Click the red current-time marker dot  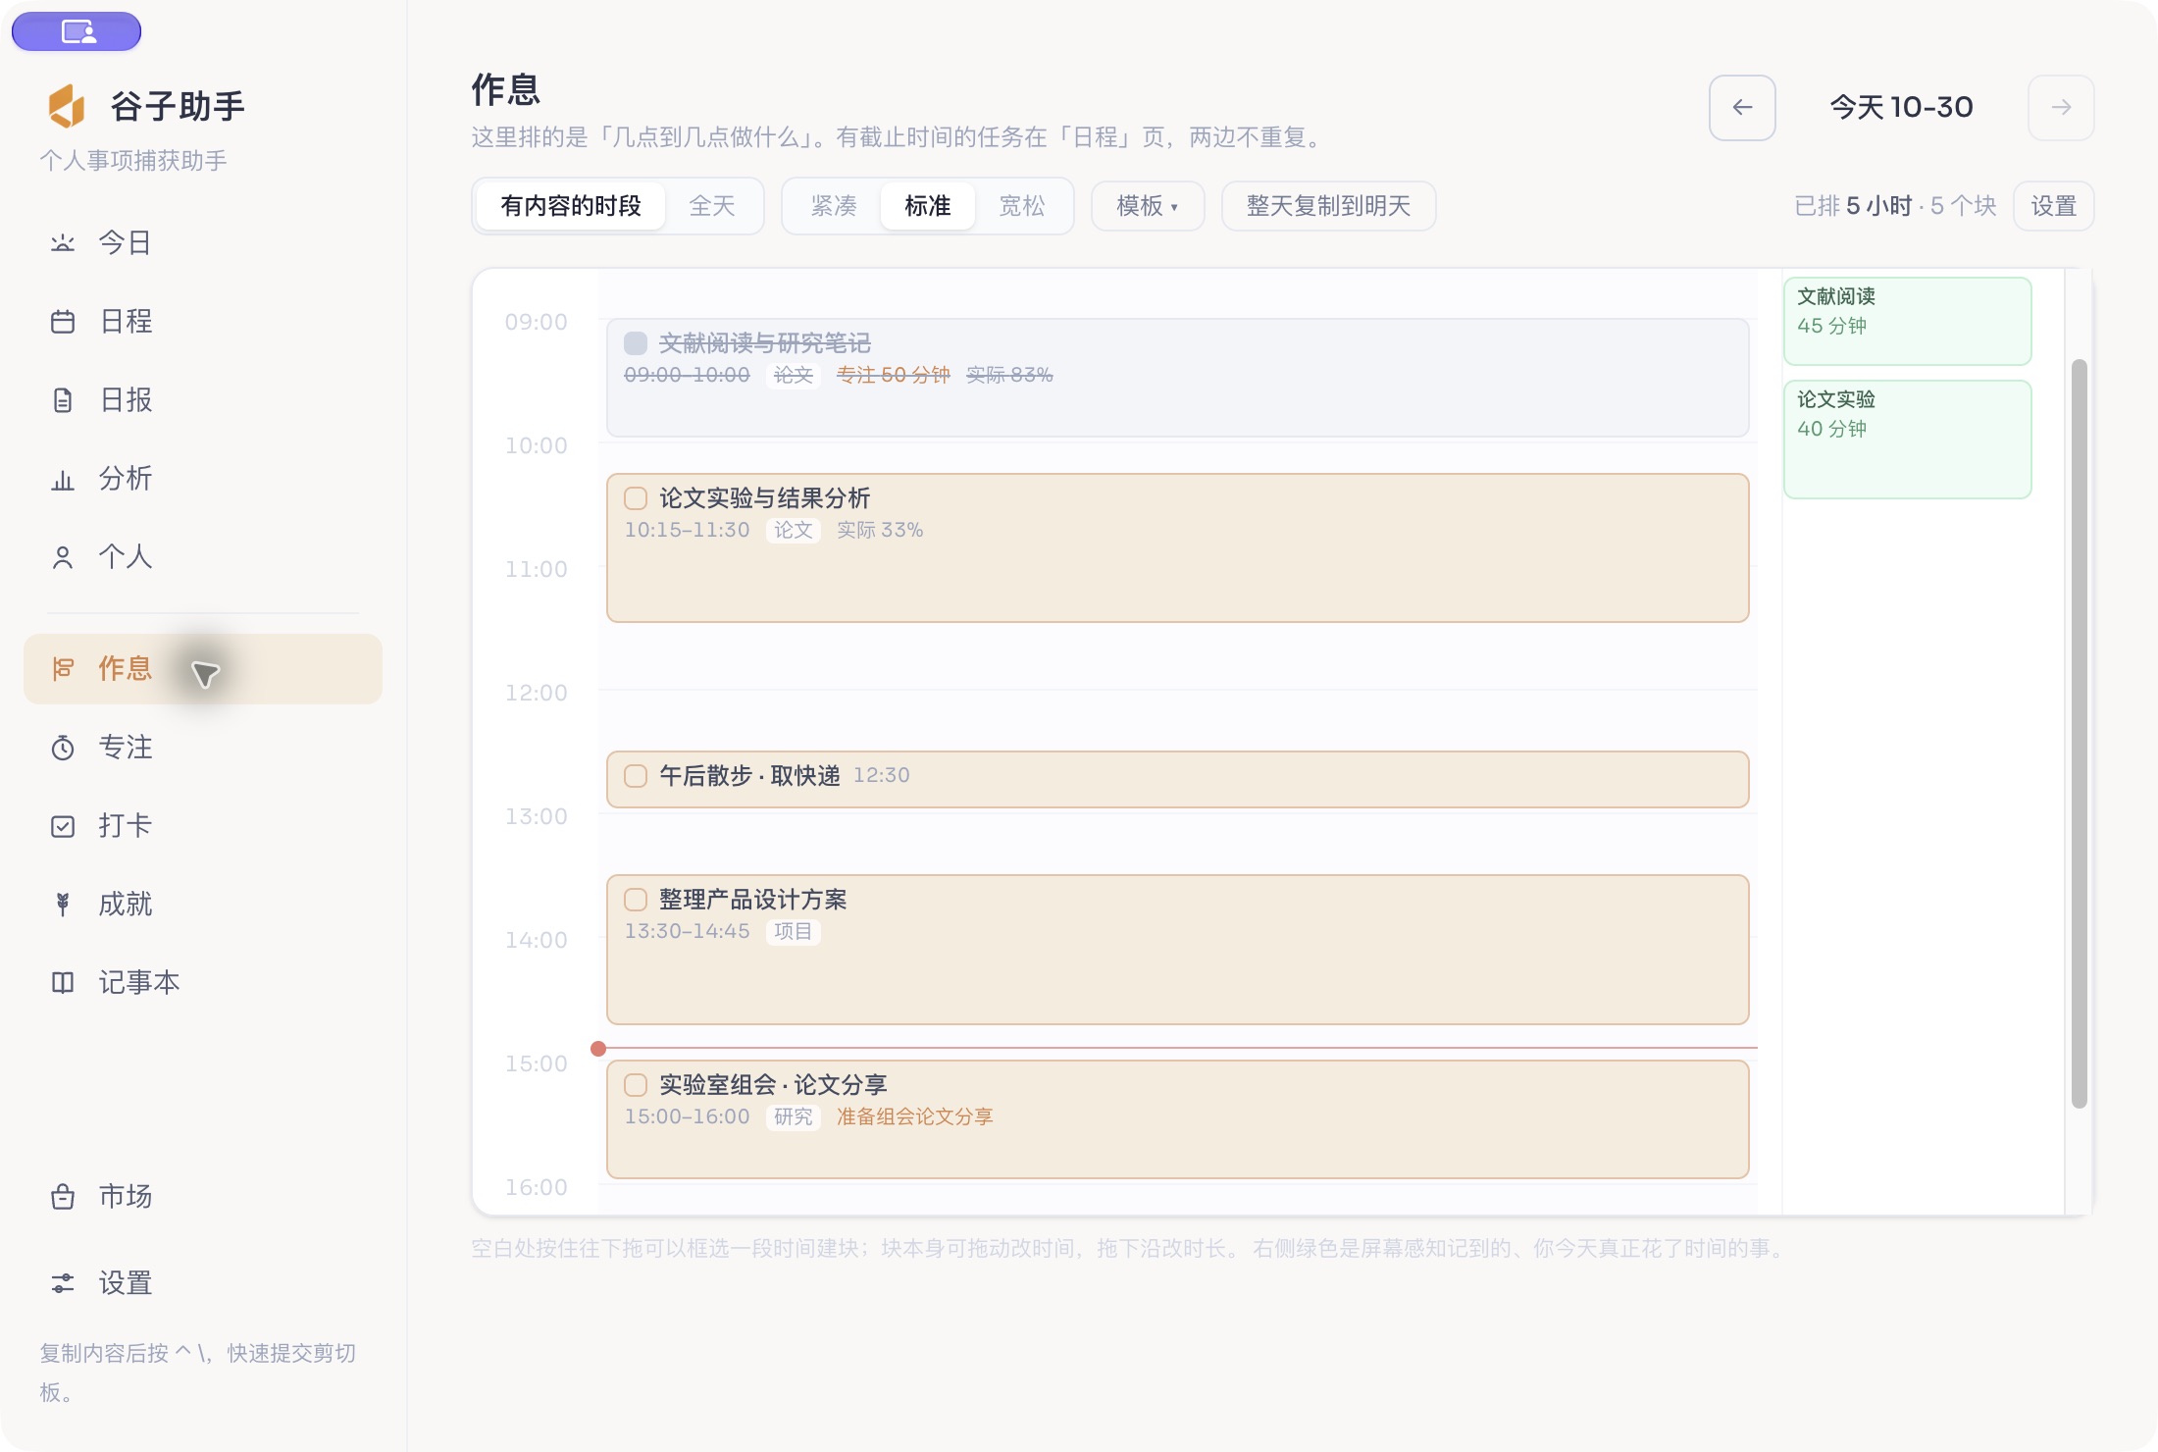(598, 1049)
